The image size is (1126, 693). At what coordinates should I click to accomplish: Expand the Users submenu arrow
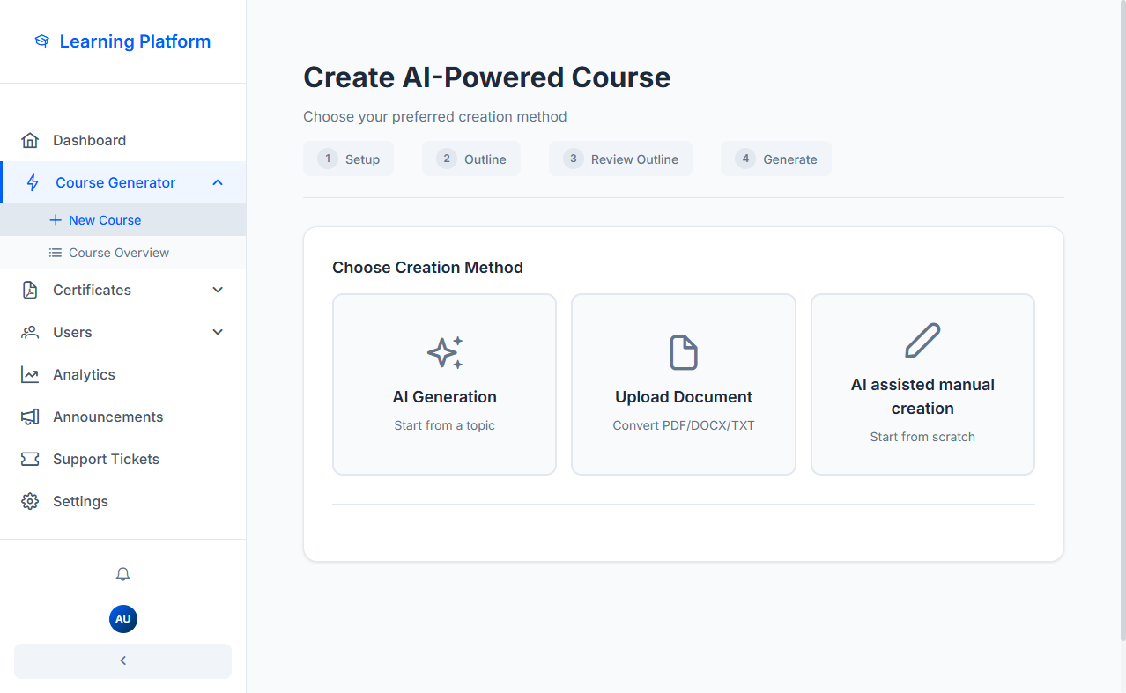click(x=218, y=333)
